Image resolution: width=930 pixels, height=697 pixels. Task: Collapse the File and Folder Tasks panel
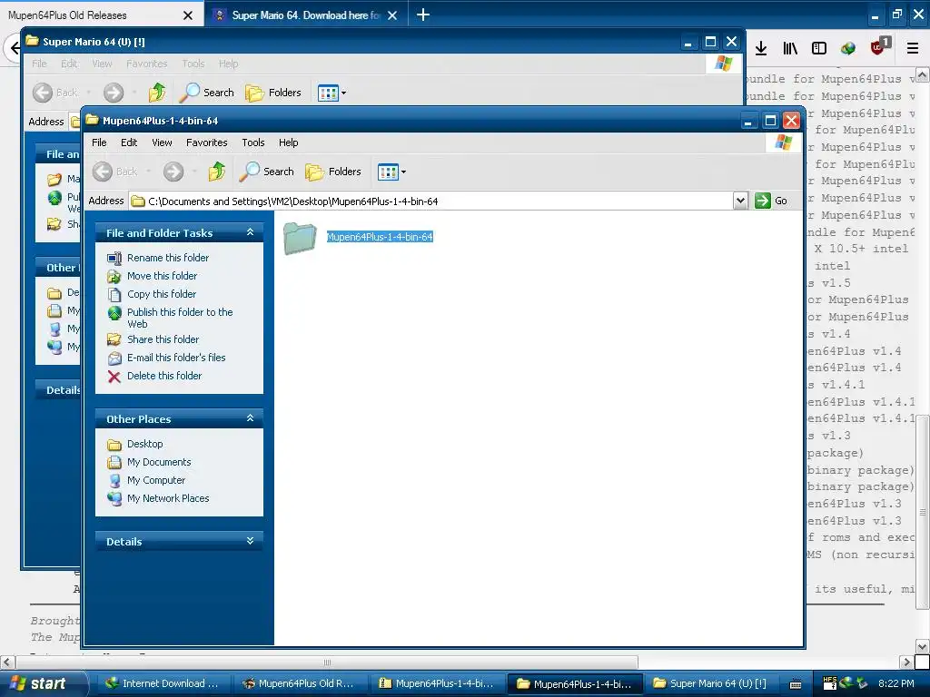pos(251,232)
